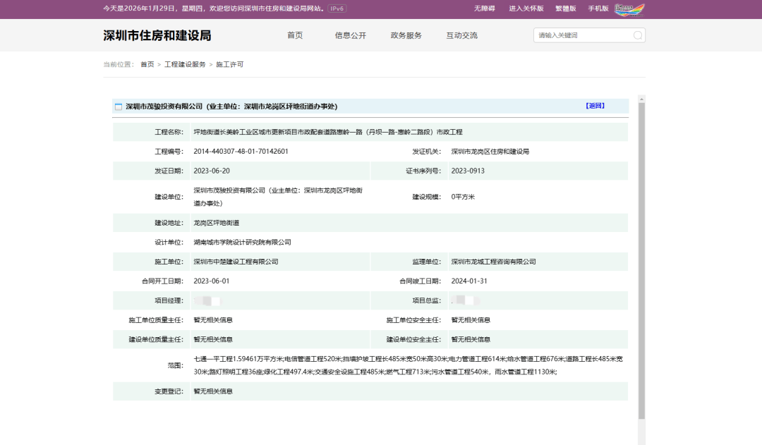This screenshot has height=445, width=762.
Task: Open 无障碍 accessibility mode
Action: click(484, 8)
